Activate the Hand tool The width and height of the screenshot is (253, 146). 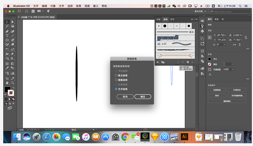coord(7,82)
